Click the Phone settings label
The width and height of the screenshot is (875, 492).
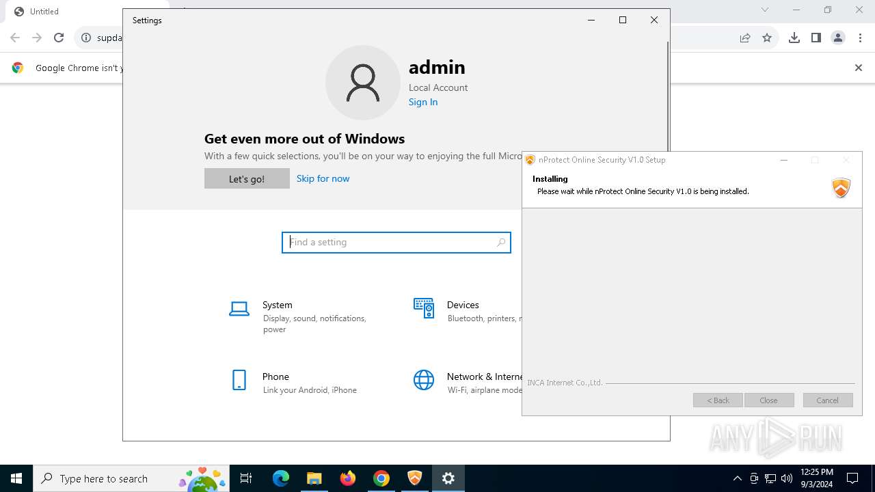click(275, 377)
